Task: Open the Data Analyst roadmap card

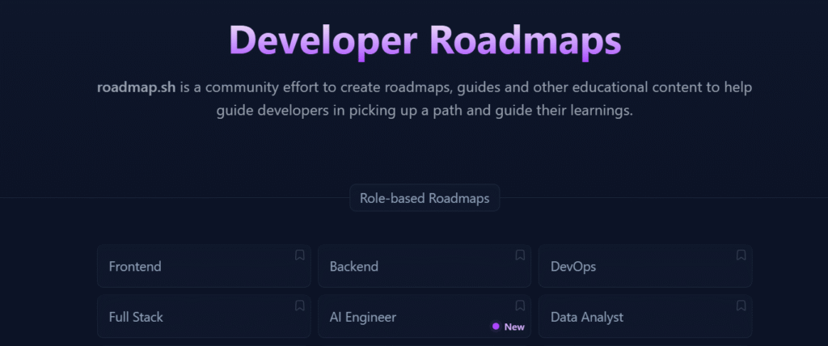Action: (645, 316)
